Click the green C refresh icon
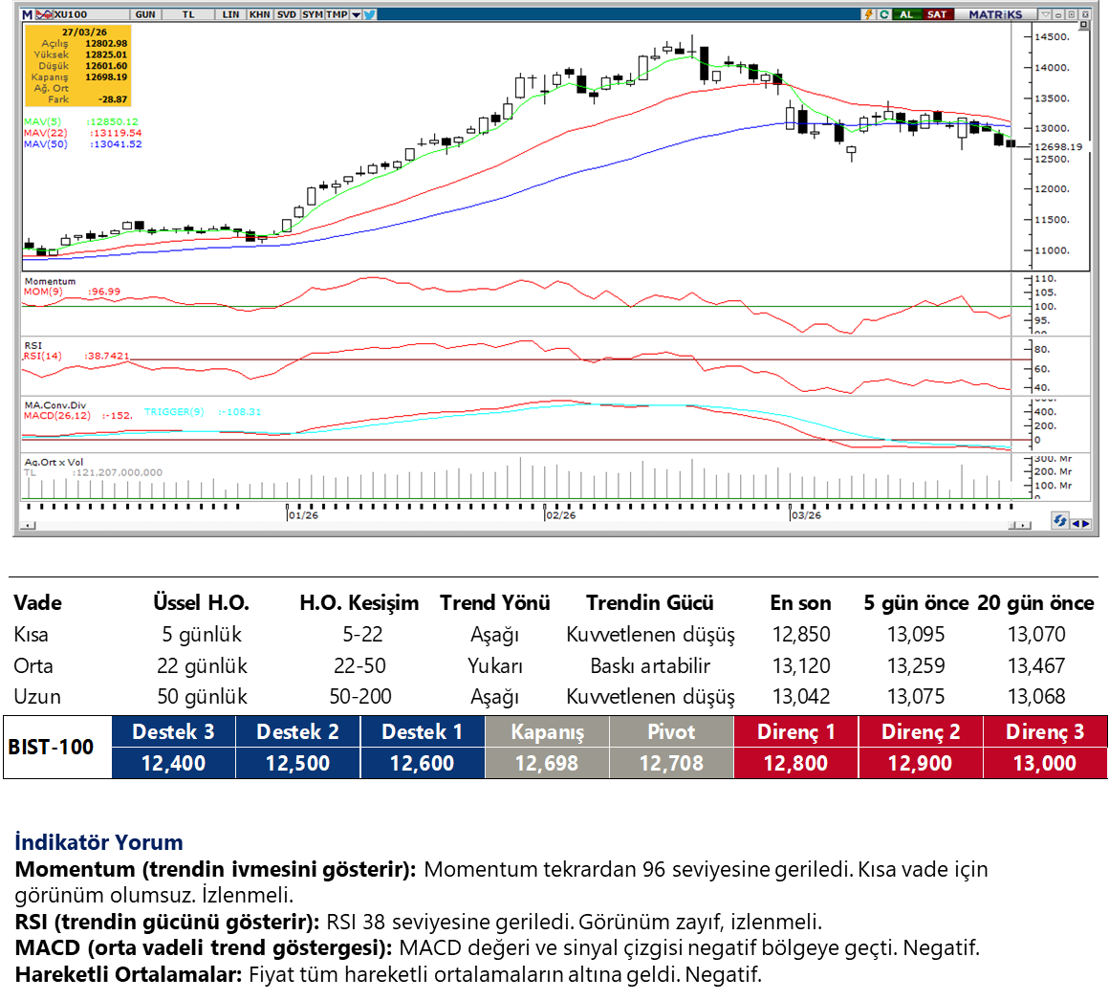Viewport: 1109px width, 1000px height. coord(883,14)
